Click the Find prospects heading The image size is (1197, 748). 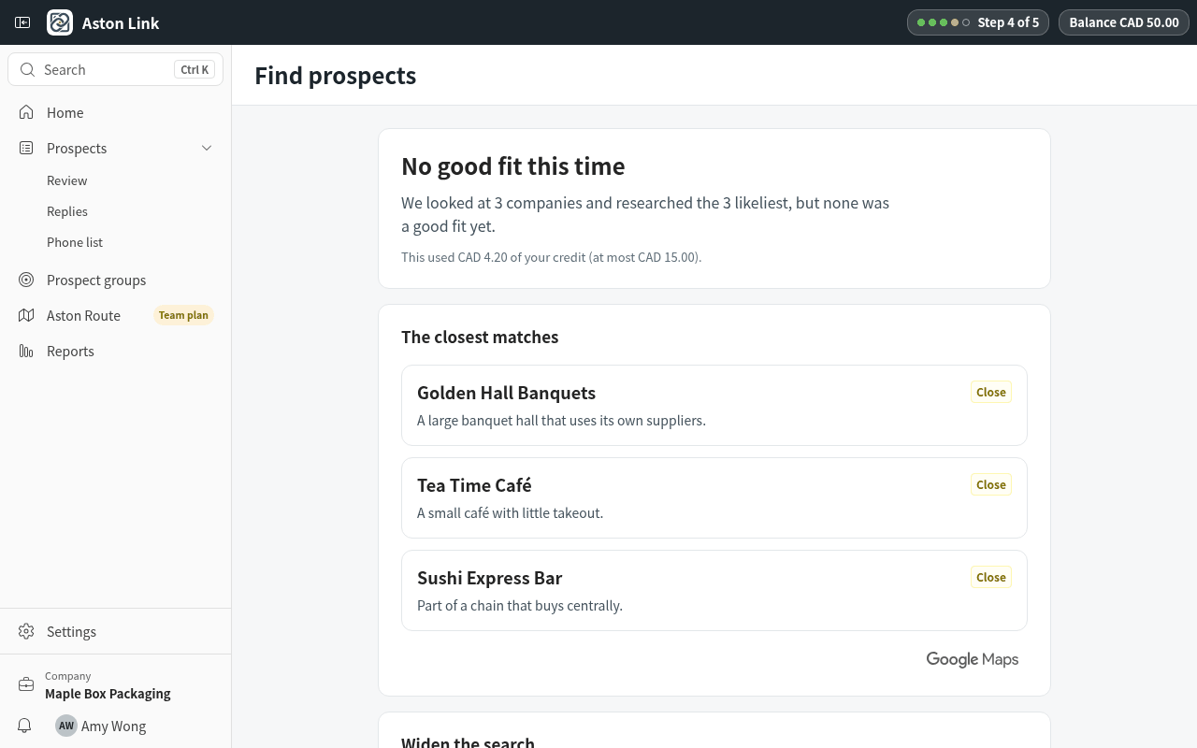coord(336,76)
